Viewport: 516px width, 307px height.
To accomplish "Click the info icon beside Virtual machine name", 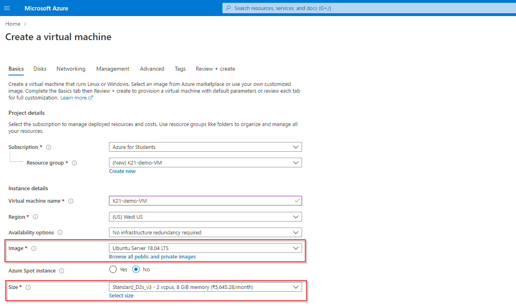I will [71, 201].
